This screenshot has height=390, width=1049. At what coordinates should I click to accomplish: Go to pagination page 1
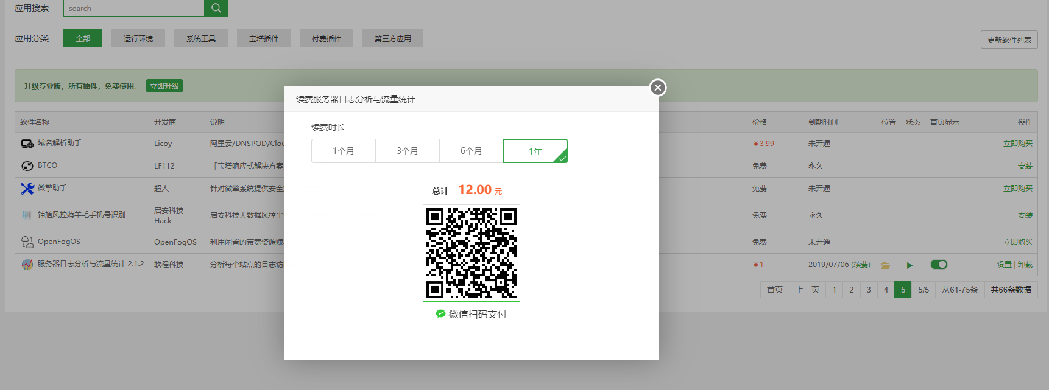click(x=835, y=290)
